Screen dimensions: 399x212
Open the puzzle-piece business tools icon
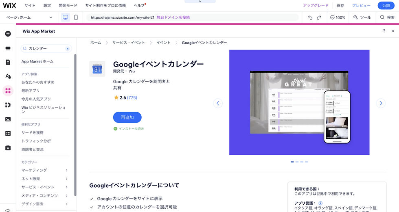tap(8, 105)
